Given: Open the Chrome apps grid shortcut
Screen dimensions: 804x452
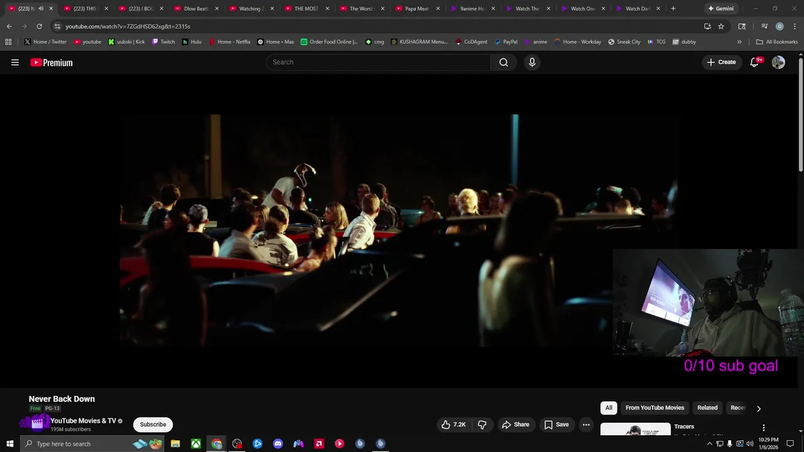Looking at the screenshot, I should coord(8,42).
